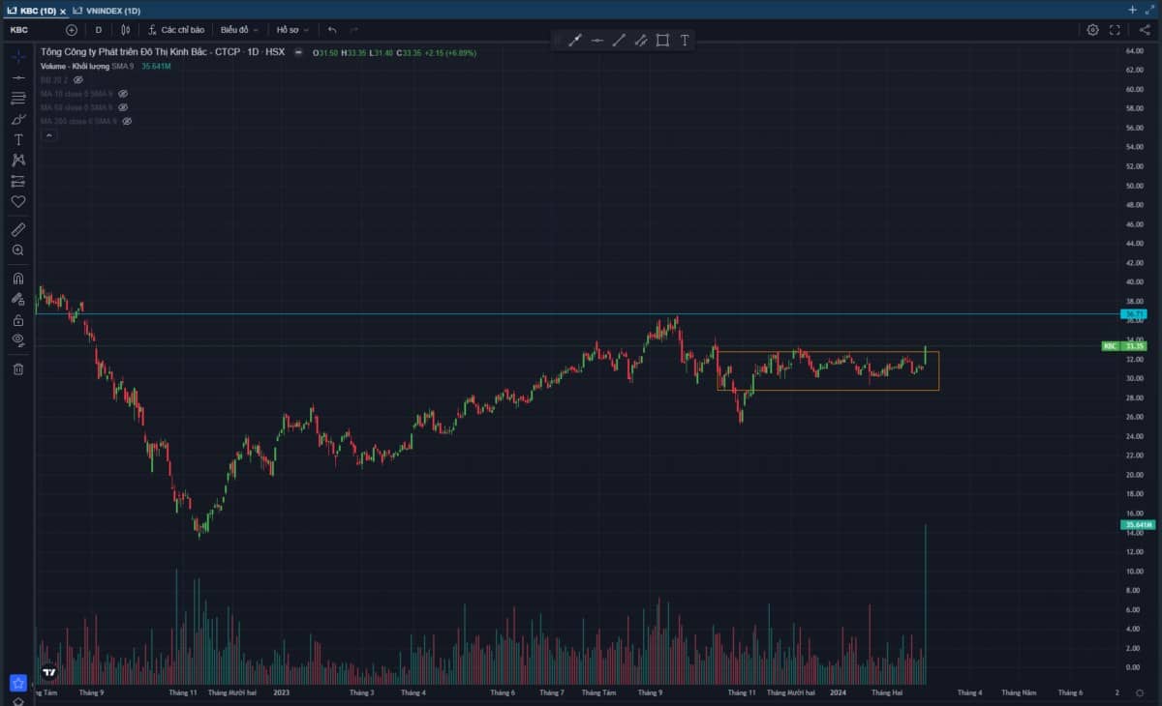
Task: Choose the parallel channel in floating toolbar
Action: click(640, 40)
